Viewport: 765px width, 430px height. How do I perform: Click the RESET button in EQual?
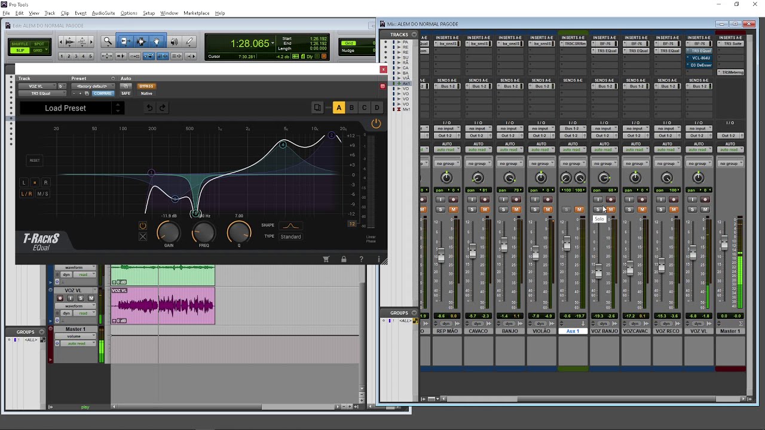click(35, 160)
